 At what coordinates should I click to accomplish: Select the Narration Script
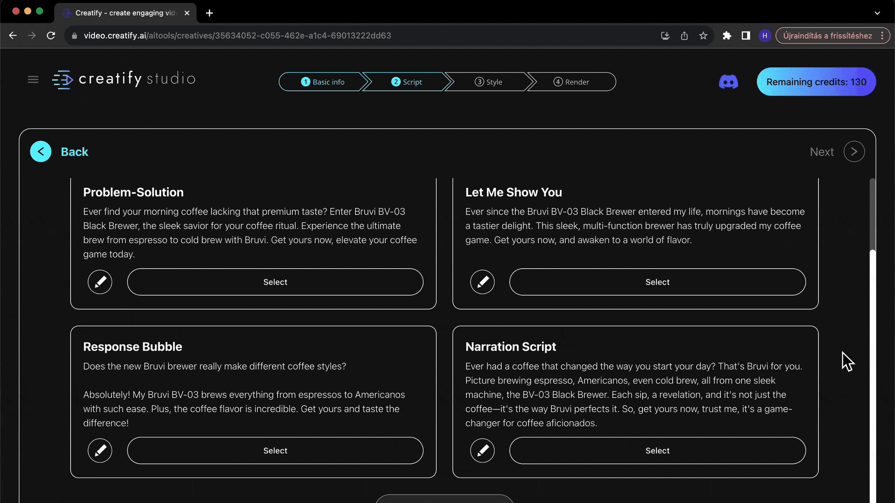[657, 451]
